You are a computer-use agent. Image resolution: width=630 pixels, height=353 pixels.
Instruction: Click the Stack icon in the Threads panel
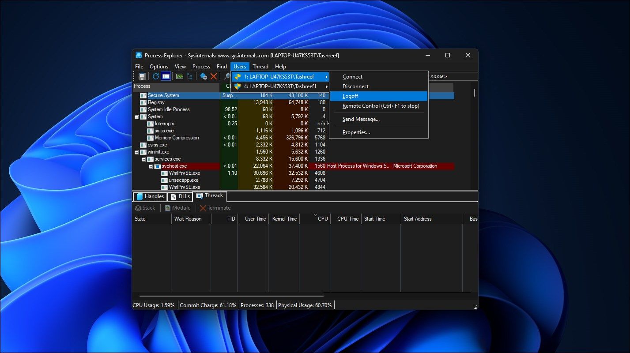click(145, 207)
